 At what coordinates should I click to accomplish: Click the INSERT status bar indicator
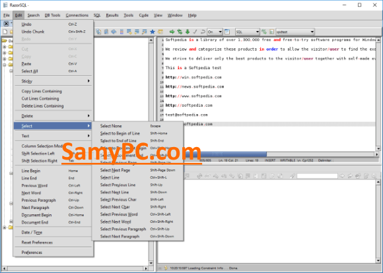(x=270, y=160)
